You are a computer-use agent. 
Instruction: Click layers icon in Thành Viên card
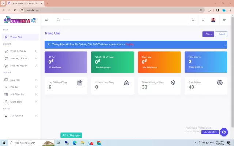pos(173,83)
